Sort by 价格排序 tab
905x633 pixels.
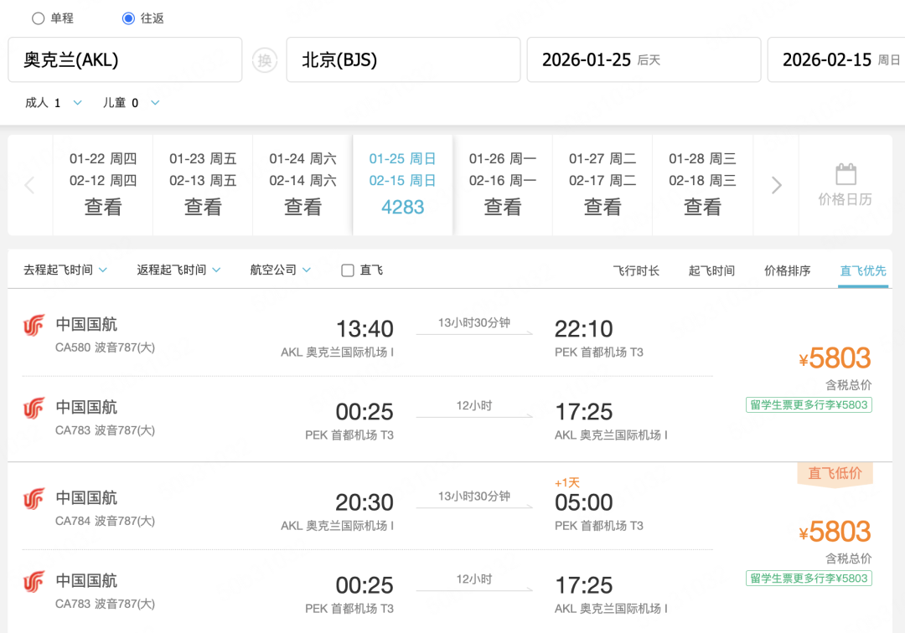(787, 270)
